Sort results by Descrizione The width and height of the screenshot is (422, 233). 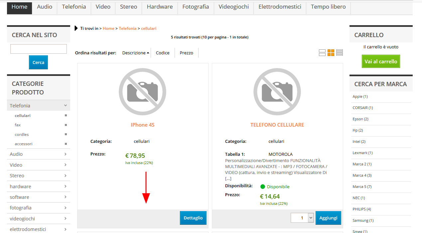pos(136,53)
